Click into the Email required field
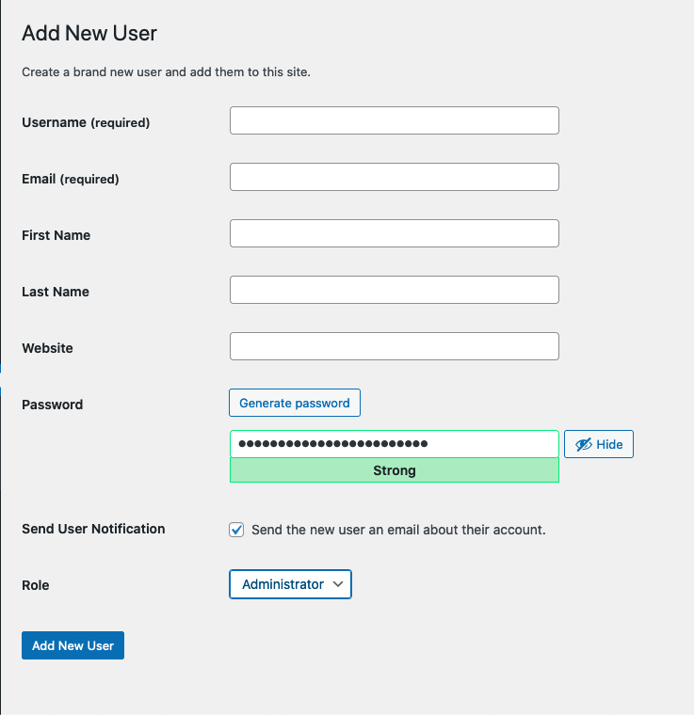This screenshot has width=694, height=715. coord(395,177)
